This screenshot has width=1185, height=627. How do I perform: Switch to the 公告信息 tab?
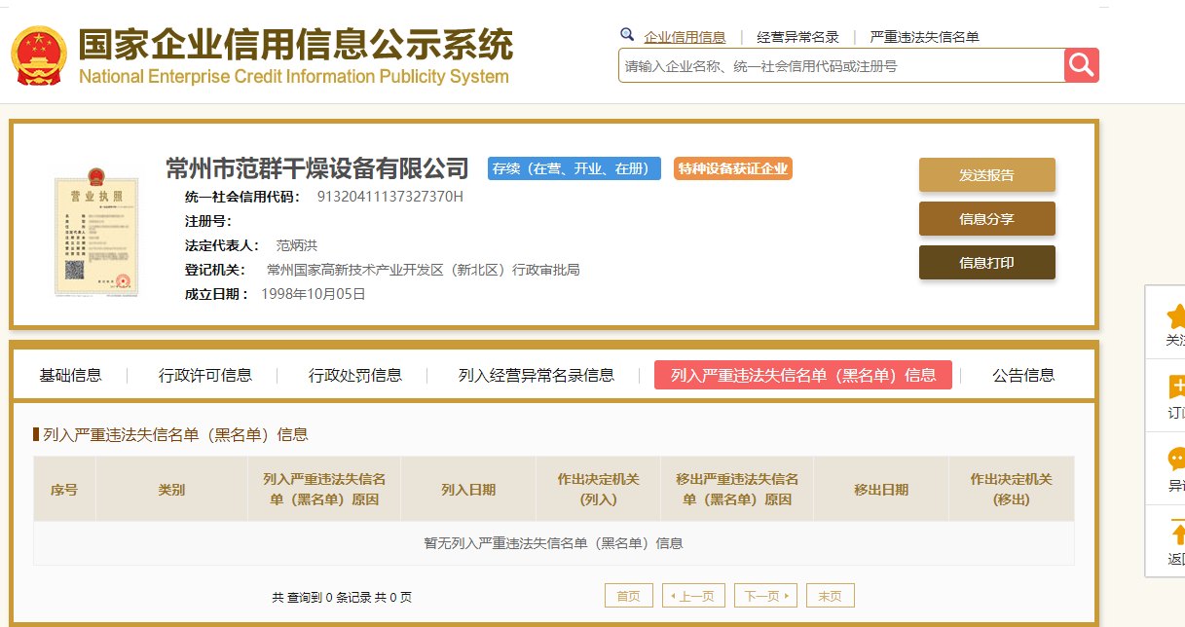click(1023, 375)
